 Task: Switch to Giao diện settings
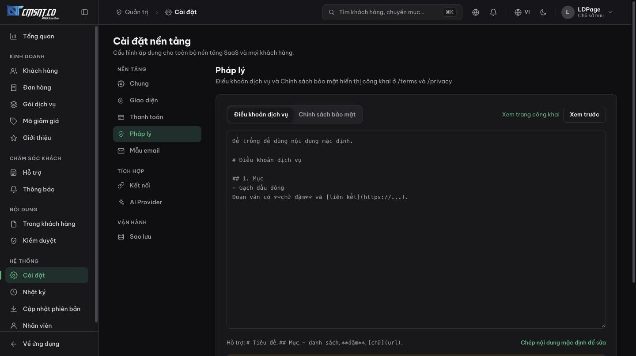coord(157,101)
